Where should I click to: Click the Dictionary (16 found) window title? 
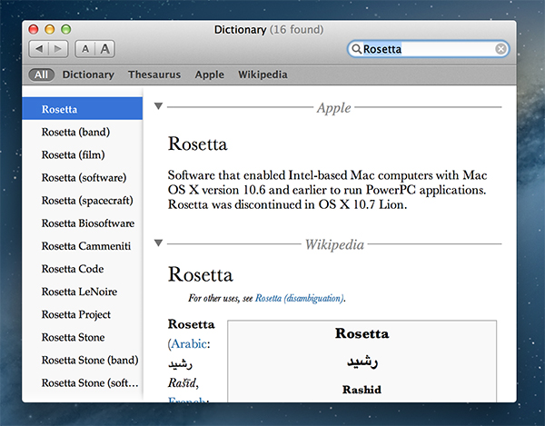point(269,30)
